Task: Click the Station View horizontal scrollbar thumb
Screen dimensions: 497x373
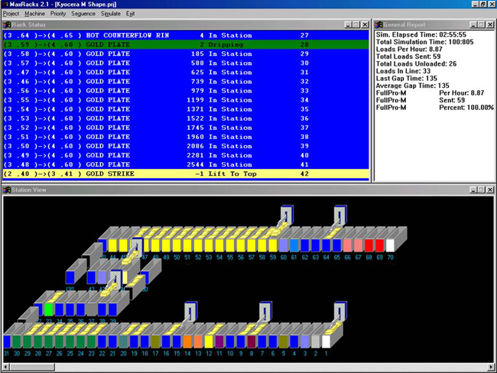Action: click(x=32, y=367)
